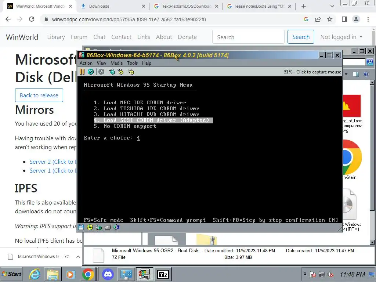Open WinWorld Forum link

(x=79, y=37)
